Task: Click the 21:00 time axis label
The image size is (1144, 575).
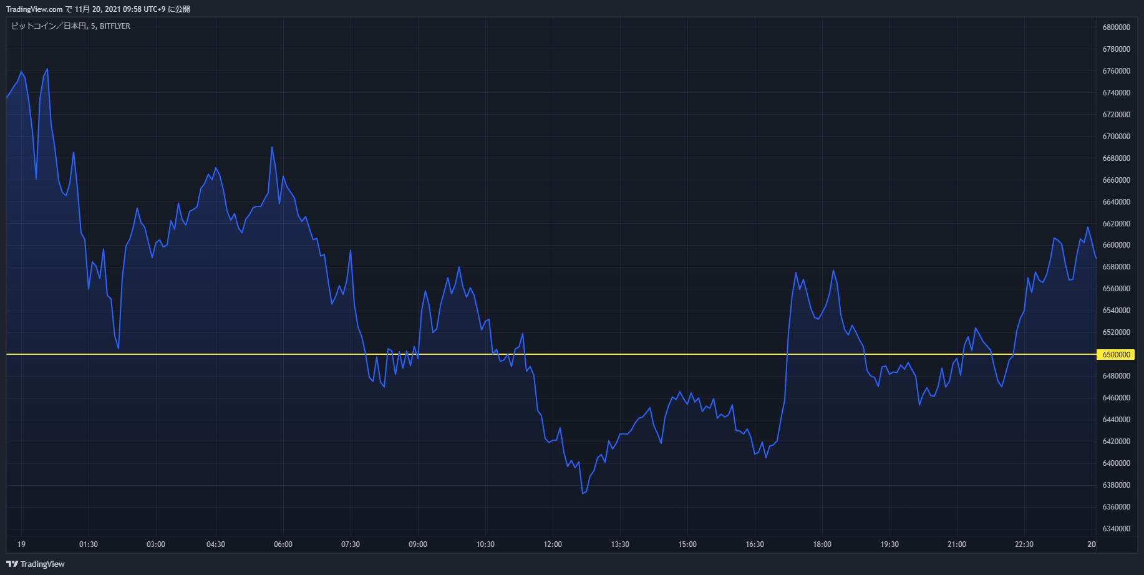Action: 957,544
